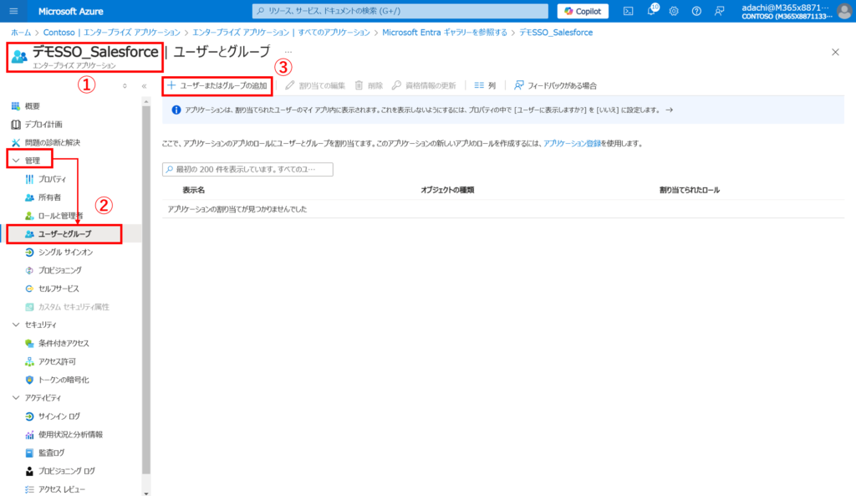The image size is (856, 496).
Task: Click the adachi account name
Action: coord(785,8)
